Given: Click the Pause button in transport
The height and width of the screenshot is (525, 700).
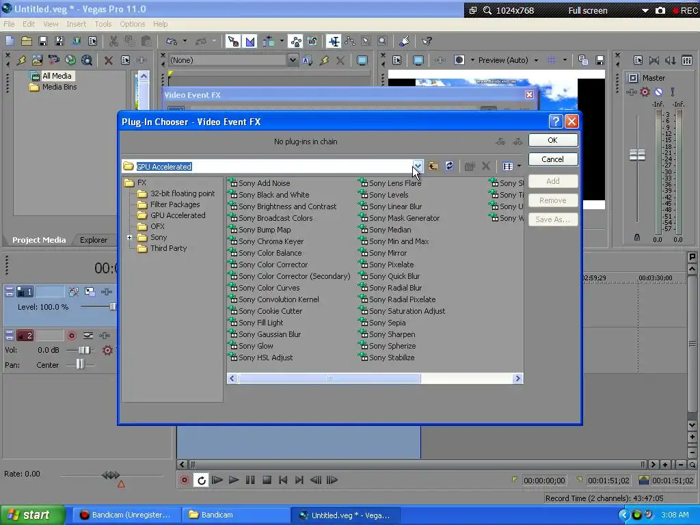Looking at the screenshot, I should [x=250, y=481].
